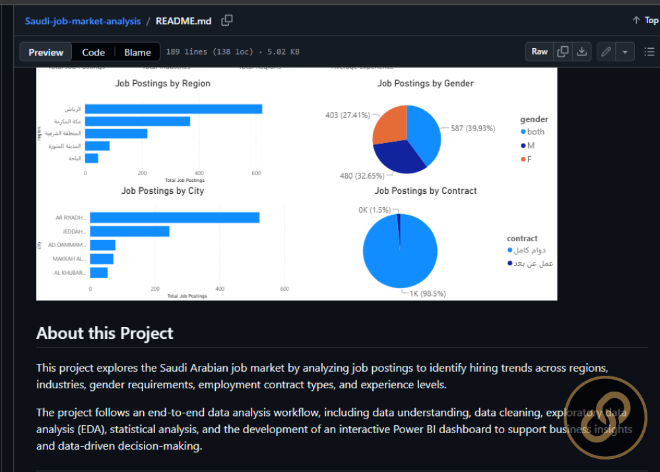Open the Raw file view
660x472 pixels.
539,51
